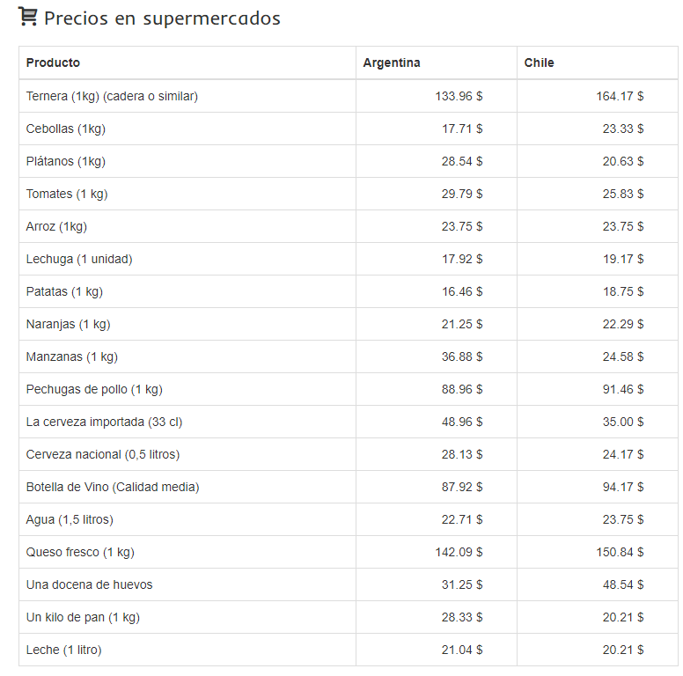The width and height of the screenshot is (683, 676).
Task: Click the Argentina column header
Action: [x=392, y=62]
